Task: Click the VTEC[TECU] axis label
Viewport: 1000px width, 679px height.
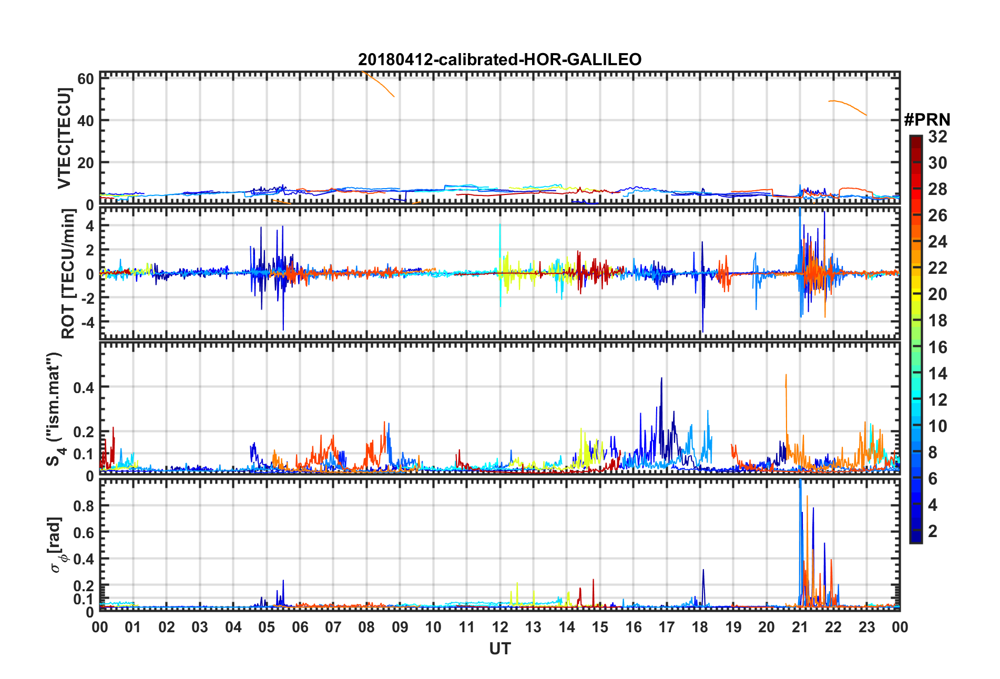Action: click(x=65, y=138)
